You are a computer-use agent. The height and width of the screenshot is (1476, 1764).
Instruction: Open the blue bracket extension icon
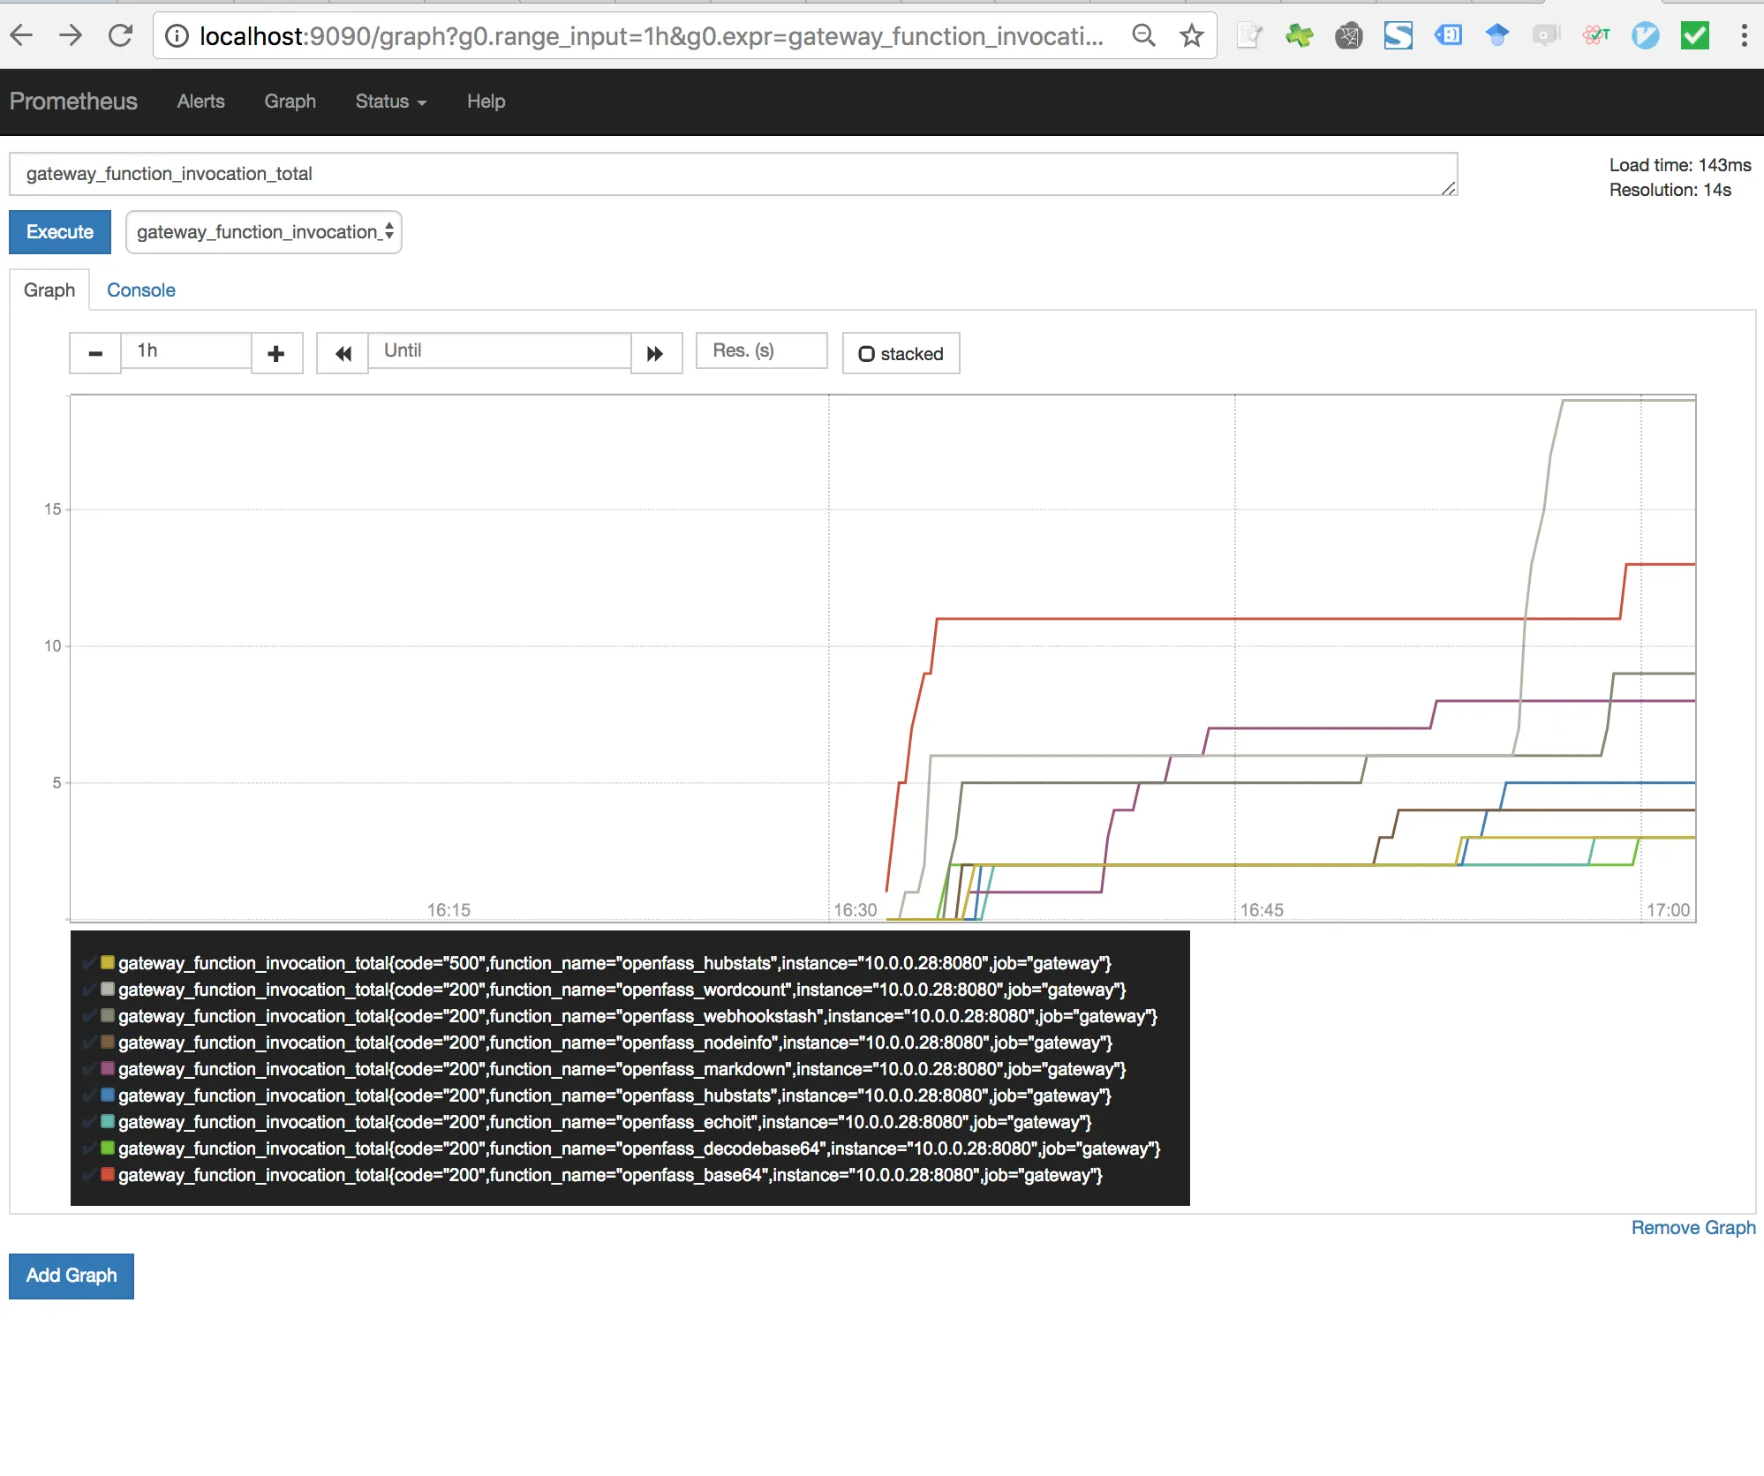point(1447,35)
